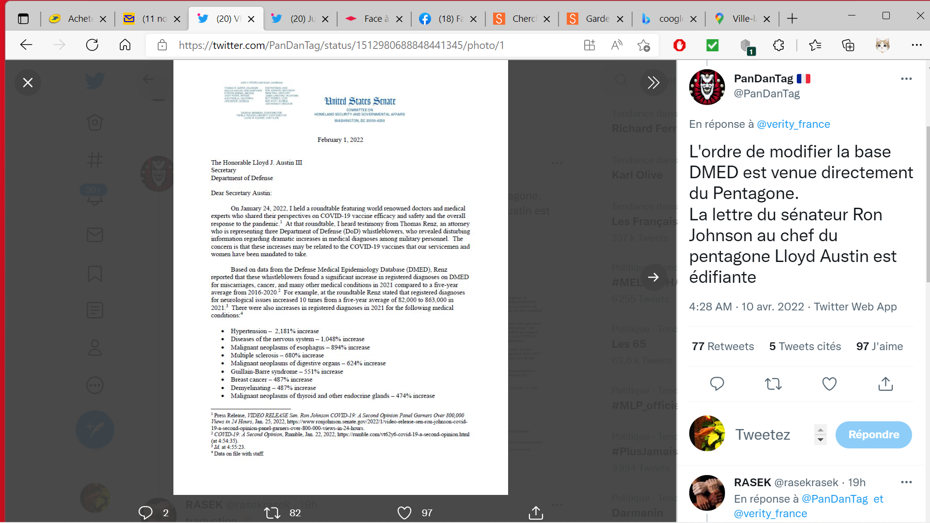Click the blue Répondre button
This screenshot has height=523, width=930.
pyautogui.click(x=873, y=434)
